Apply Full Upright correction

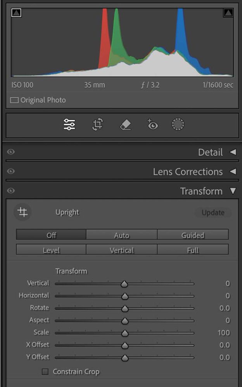pos(193,250)
